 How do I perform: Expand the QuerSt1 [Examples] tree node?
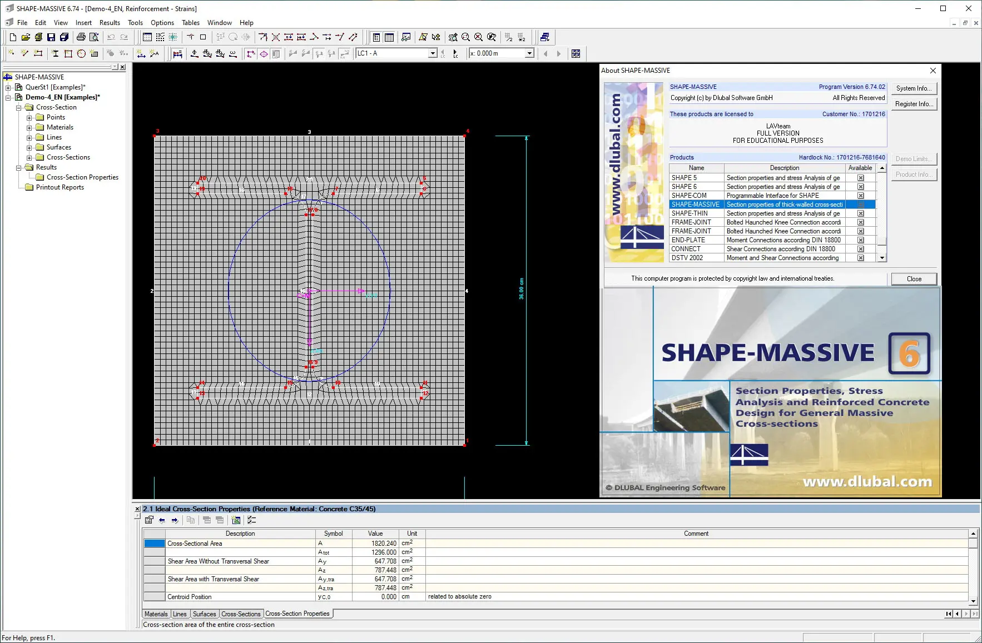[8, 87]
